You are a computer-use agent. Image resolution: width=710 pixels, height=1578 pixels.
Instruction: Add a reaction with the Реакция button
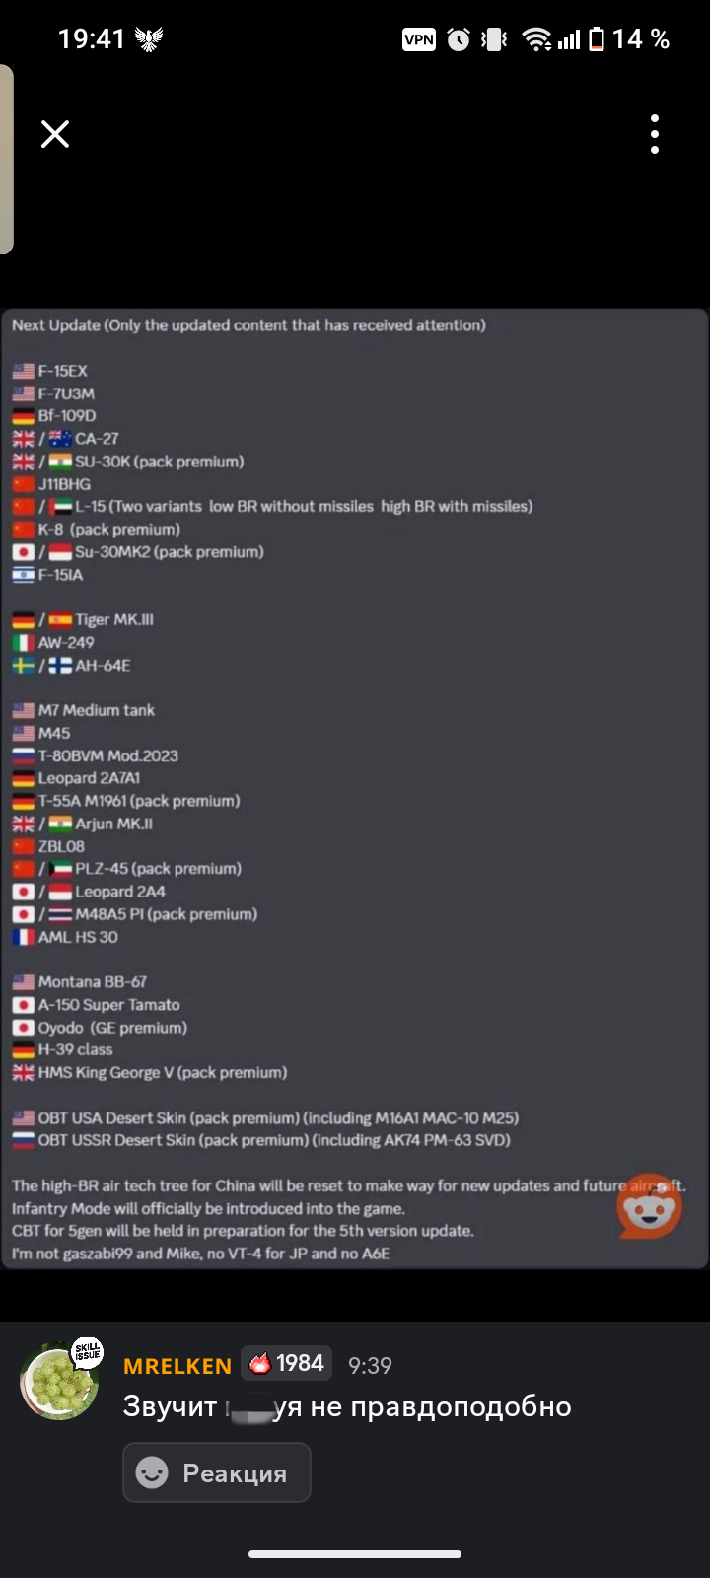[217, 1472]
